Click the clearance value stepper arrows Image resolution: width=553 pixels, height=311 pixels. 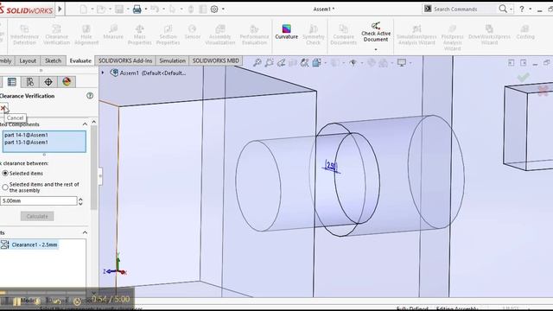80,201
